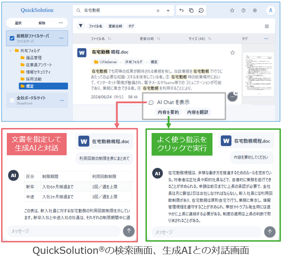Click the search history clock icon
Screen dimensions: 282x256
click(x=201, y=11)
